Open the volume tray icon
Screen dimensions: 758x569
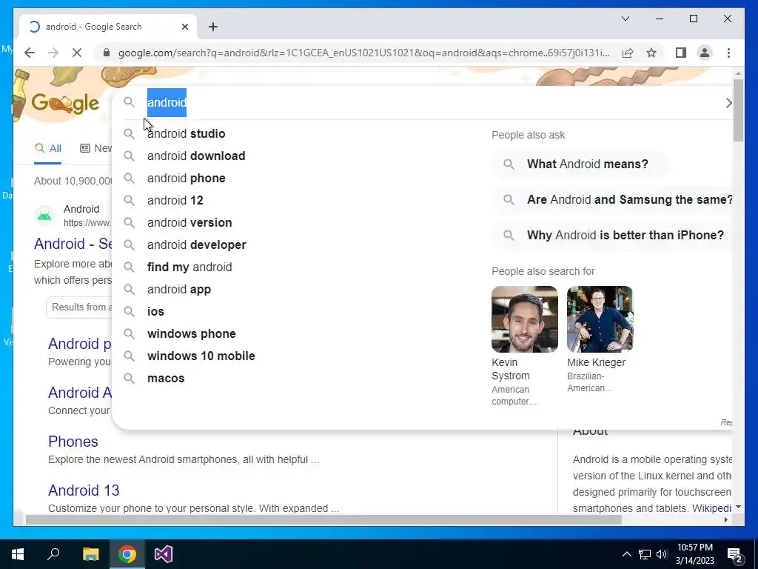(x=662, y=554)
